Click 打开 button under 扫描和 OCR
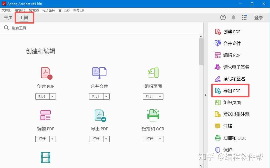 click(150, 139)
